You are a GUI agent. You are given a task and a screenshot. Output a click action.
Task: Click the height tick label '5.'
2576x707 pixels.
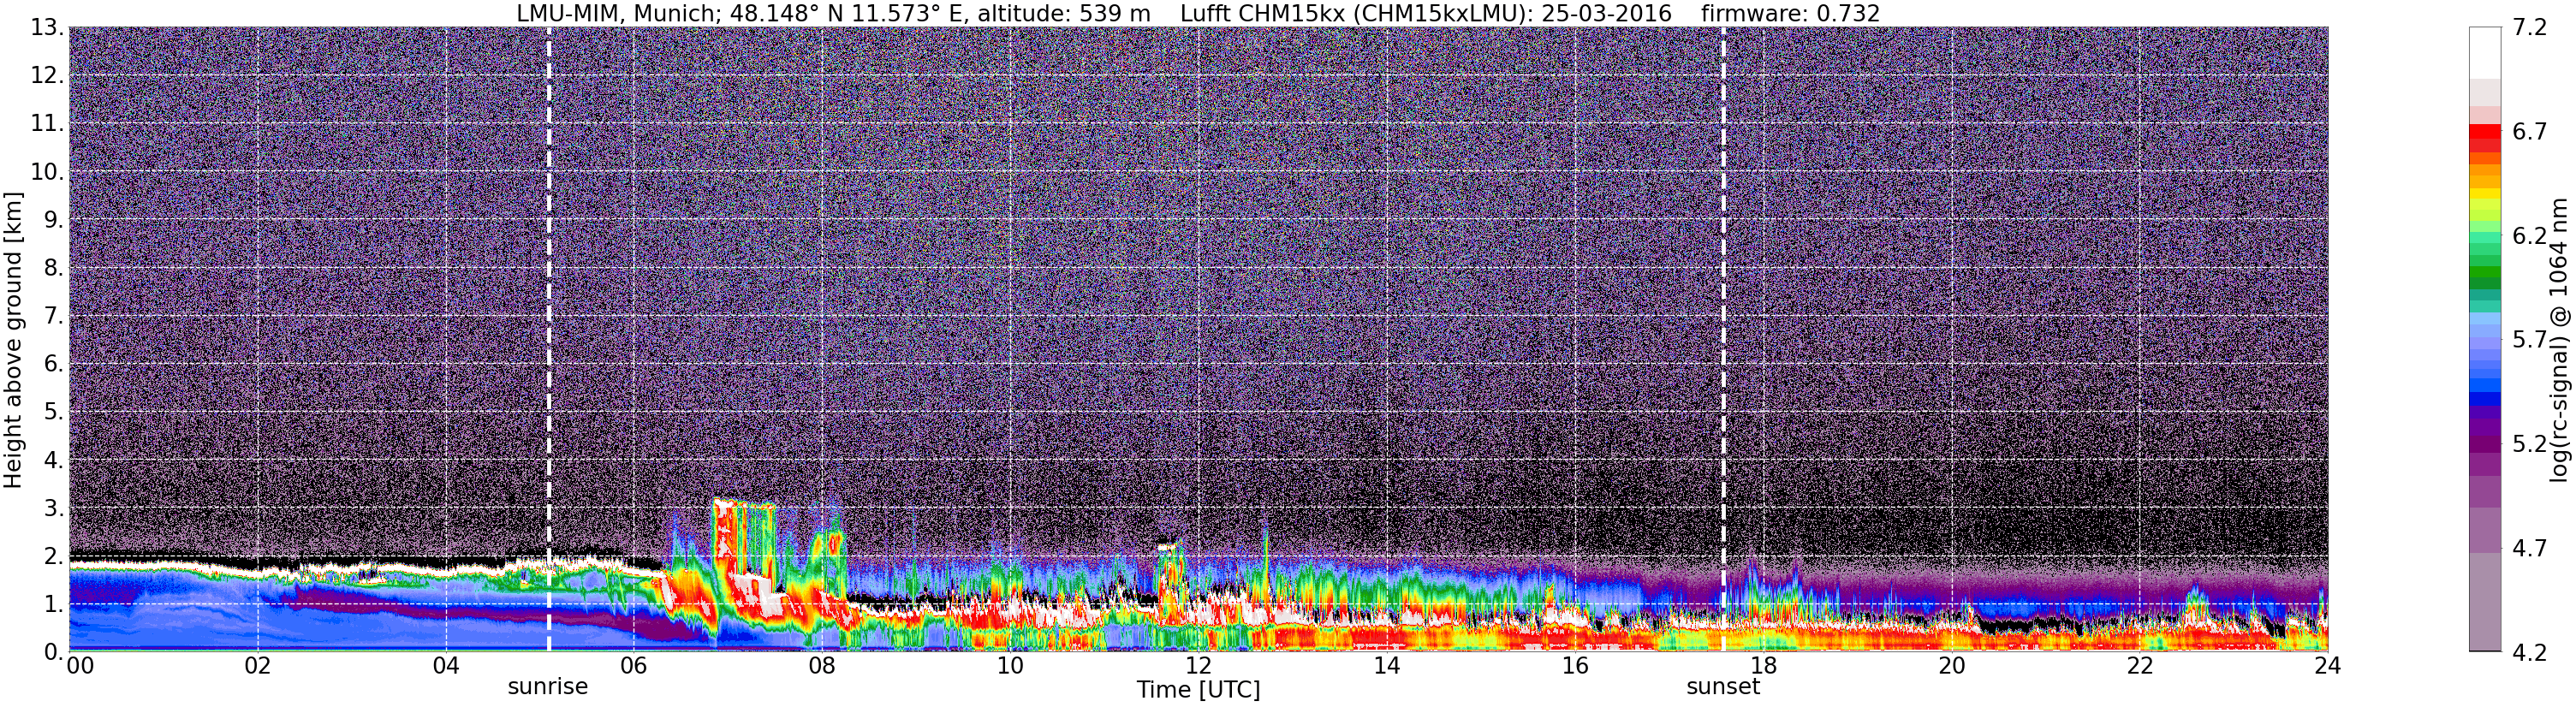53,411
